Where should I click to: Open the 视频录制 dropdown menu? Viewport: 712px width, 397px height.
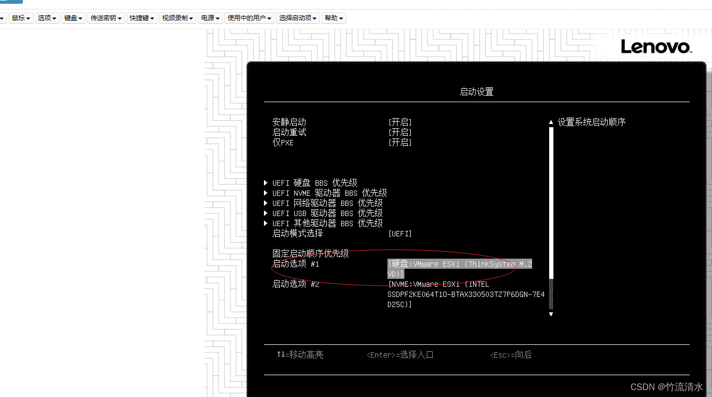pos(178,18)
